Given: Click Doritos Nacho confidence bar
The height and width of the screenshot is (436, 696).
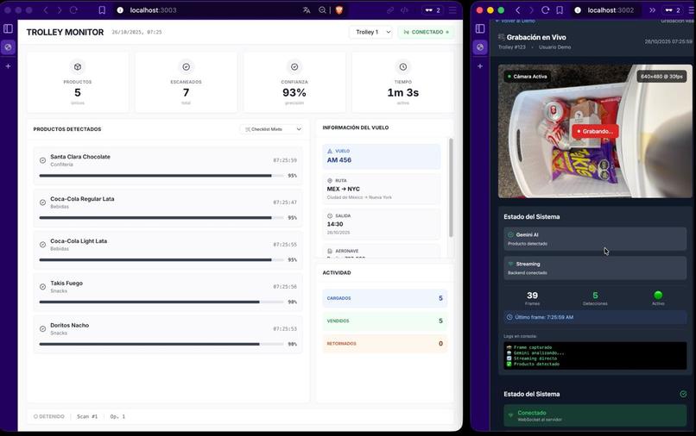Looking at the screenshot, I should 161,344.
